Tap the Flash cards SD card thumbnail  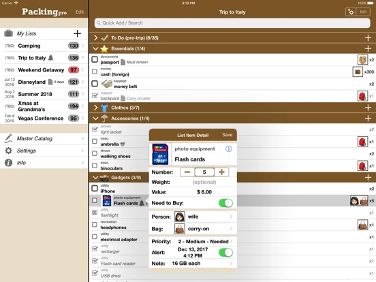(160, 154)
